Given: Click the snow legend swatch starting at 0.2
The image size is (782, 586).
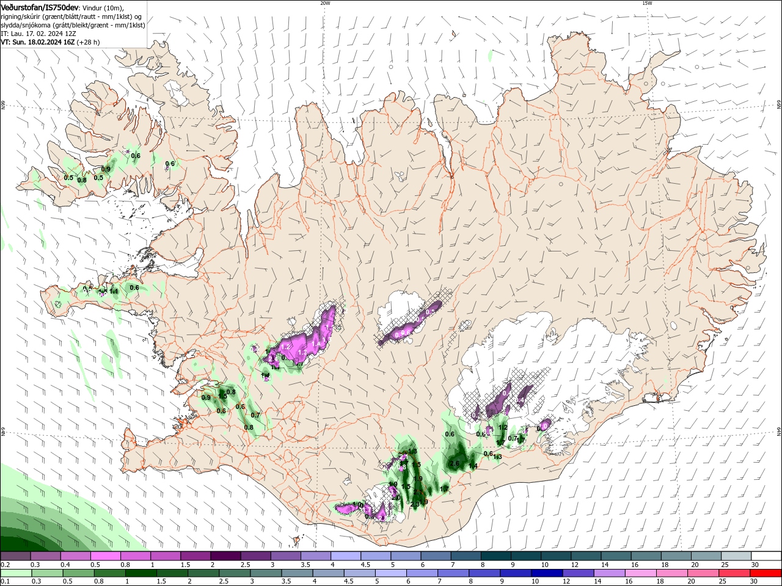Looking at the screenshot, I should click(x=15, y=556).
